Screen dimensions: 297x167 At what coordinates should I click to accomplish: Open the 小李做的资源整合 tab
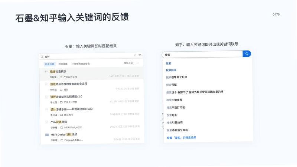tap(81, 64)
